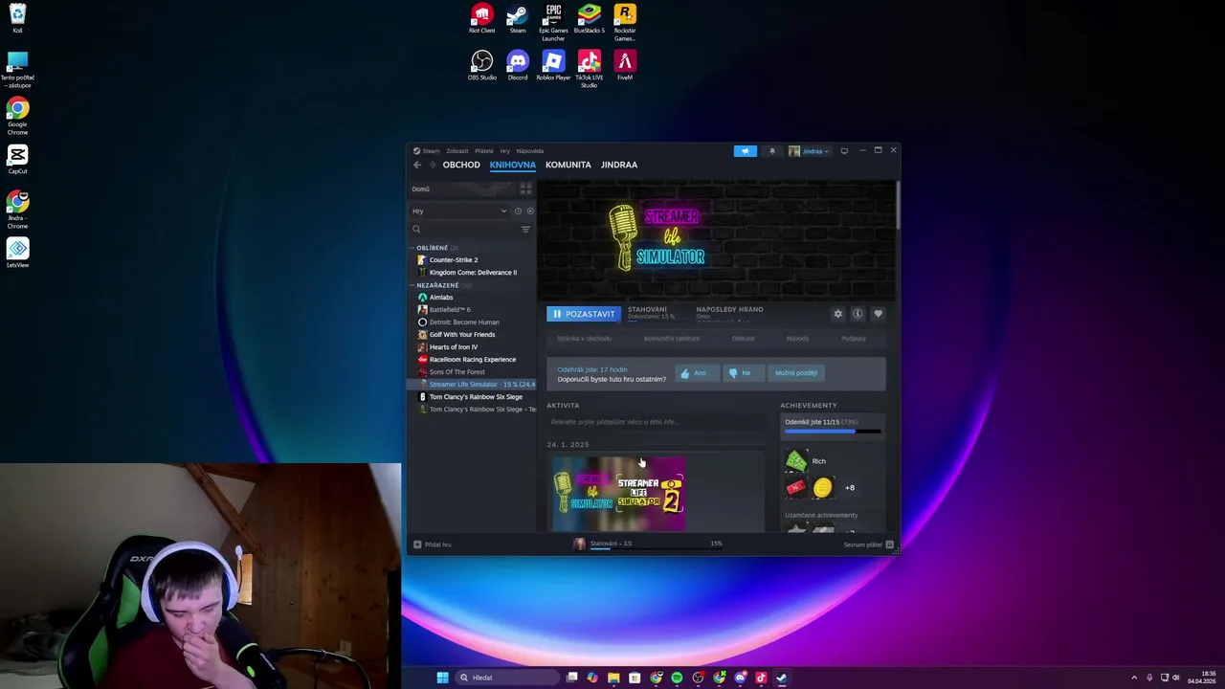Switch Steam to Big Picture mode icon
Screen dimensions: 1225x689
point(844,151)
